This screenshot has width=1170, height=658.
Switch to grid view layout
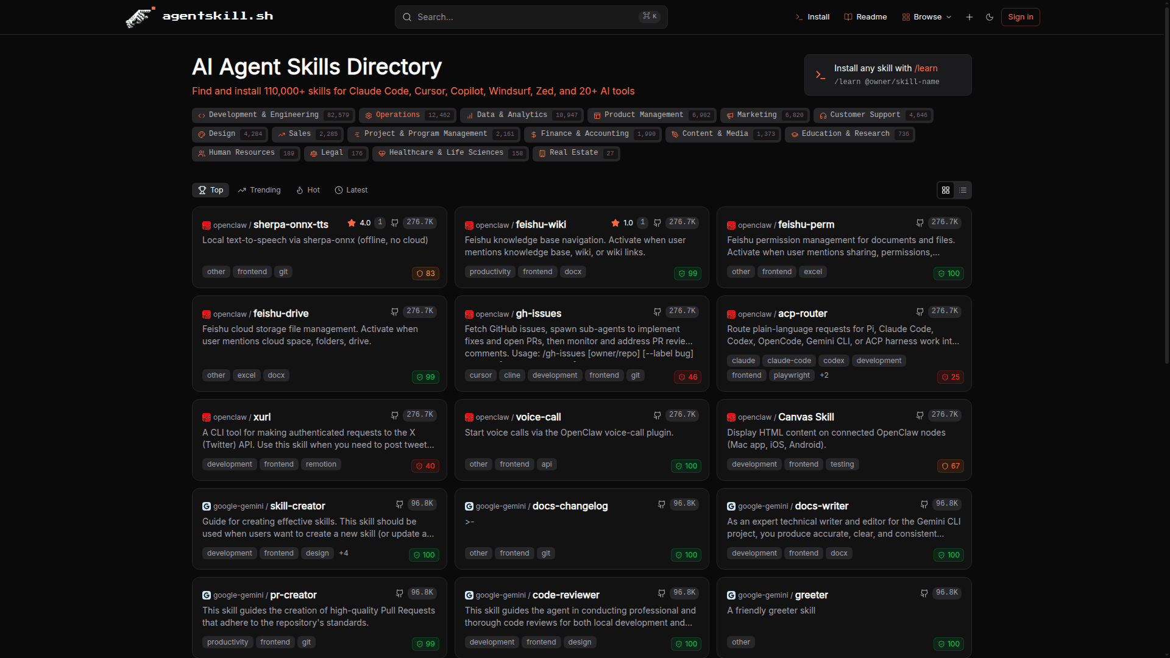(x=946, y=190)
